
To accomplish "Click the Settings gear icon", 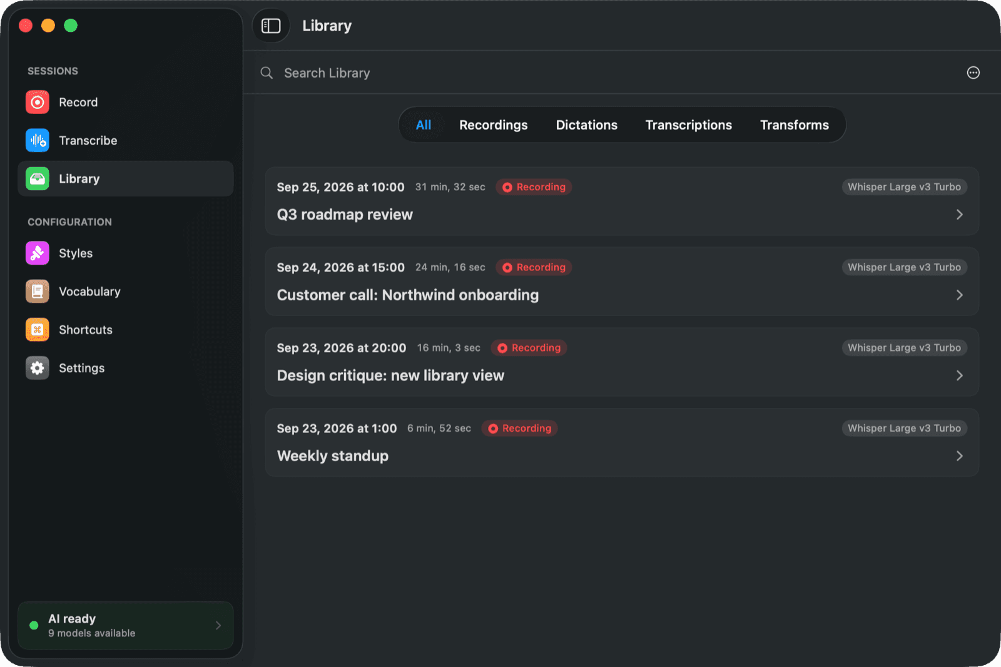I will 38,368.
